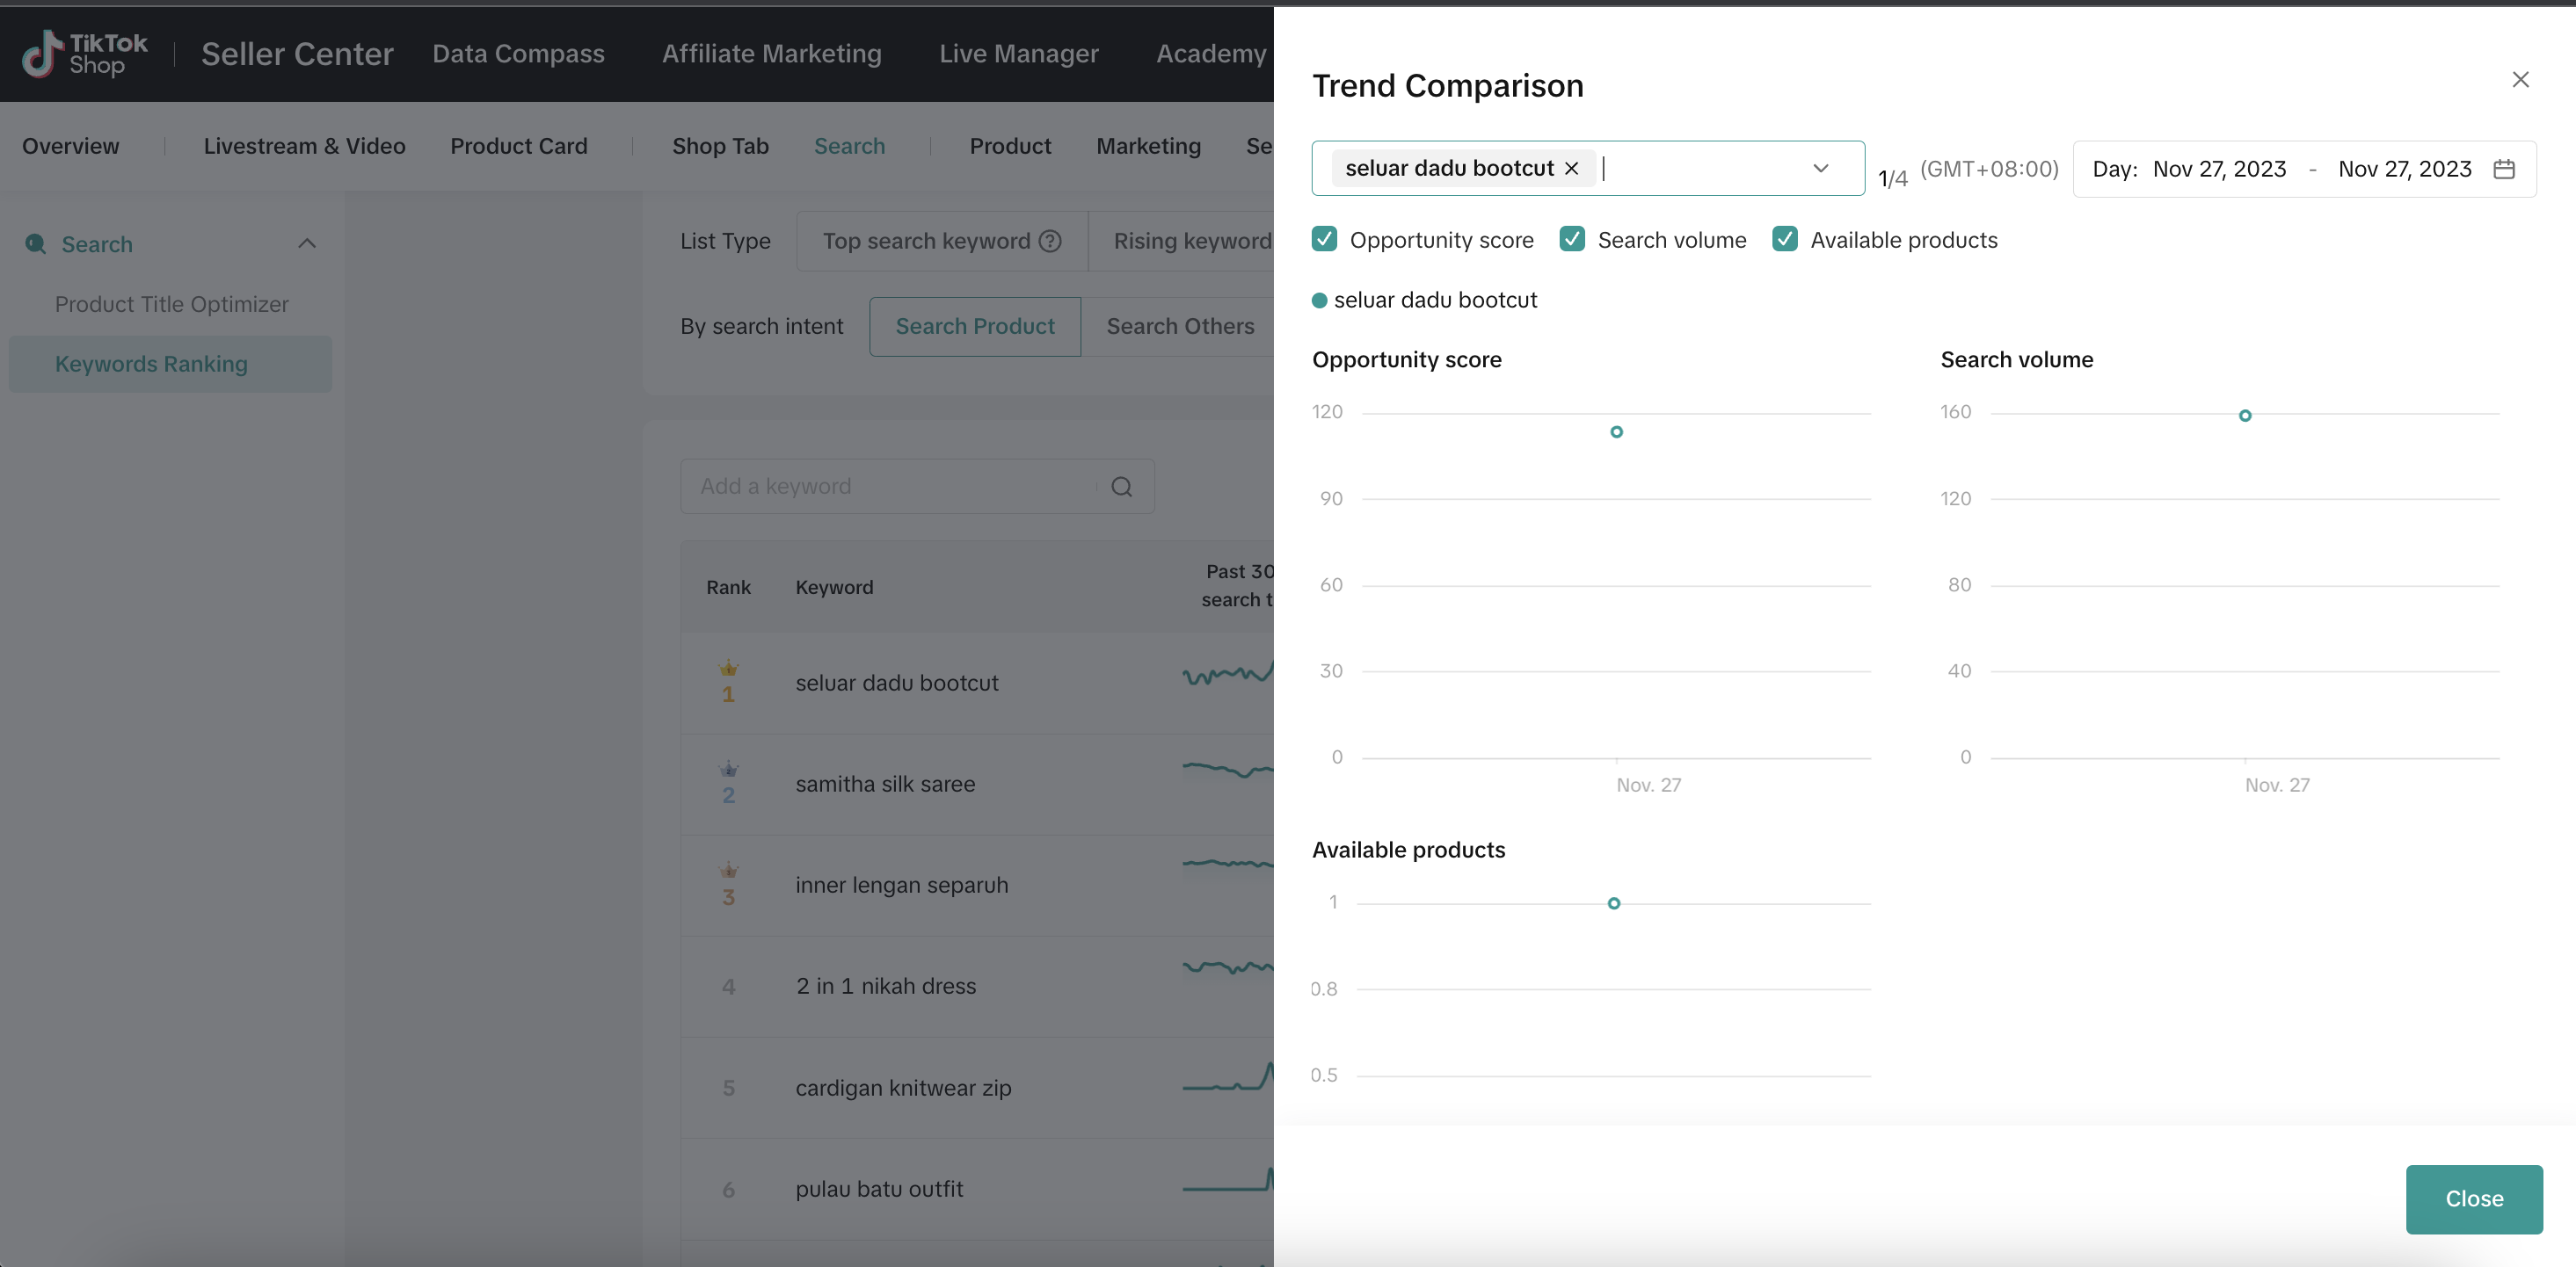This screenshot has height=1267, width=2576.
Task: Click the Seller Center title link
Action: tap(297, 53)
